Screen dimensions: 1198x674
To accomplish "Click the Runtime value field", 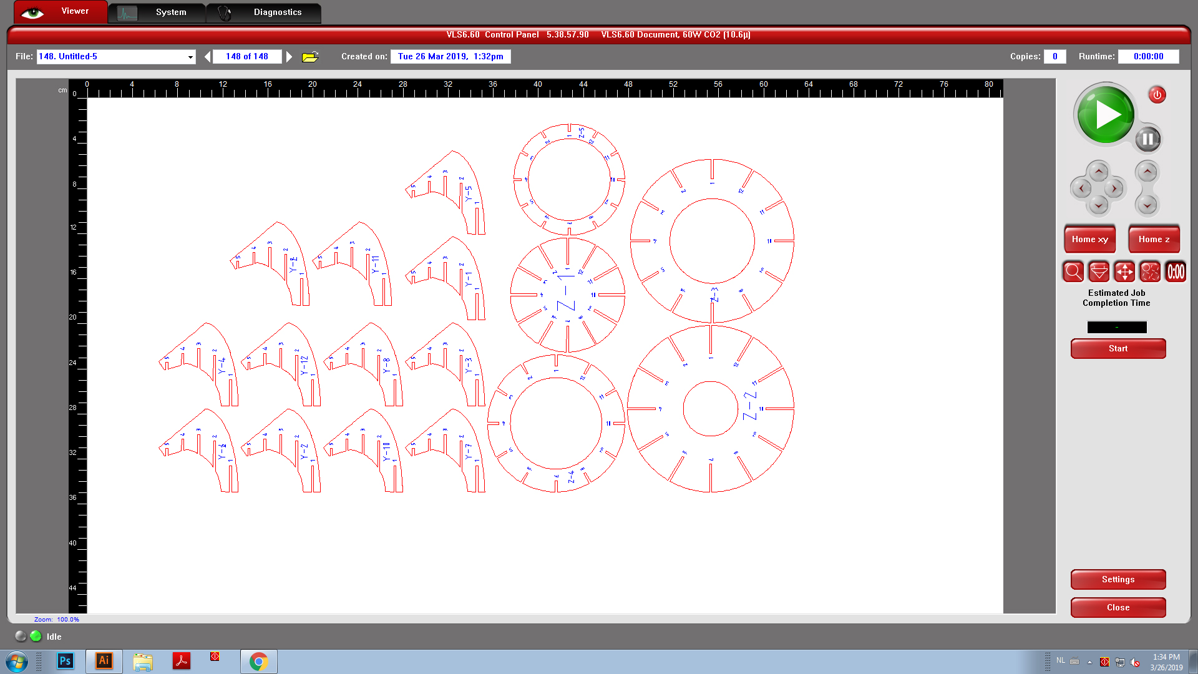I will (1148, 57).
